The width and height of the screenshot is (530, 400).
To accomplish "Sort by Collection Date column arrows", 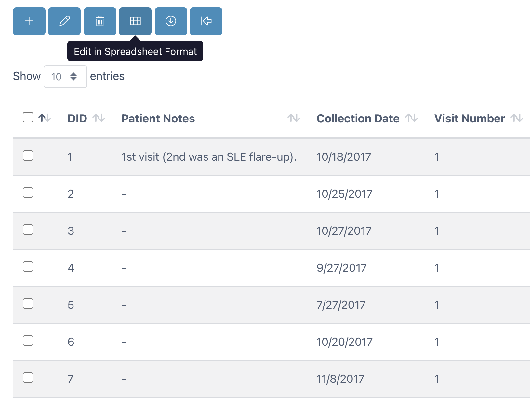I will (412, 118).
